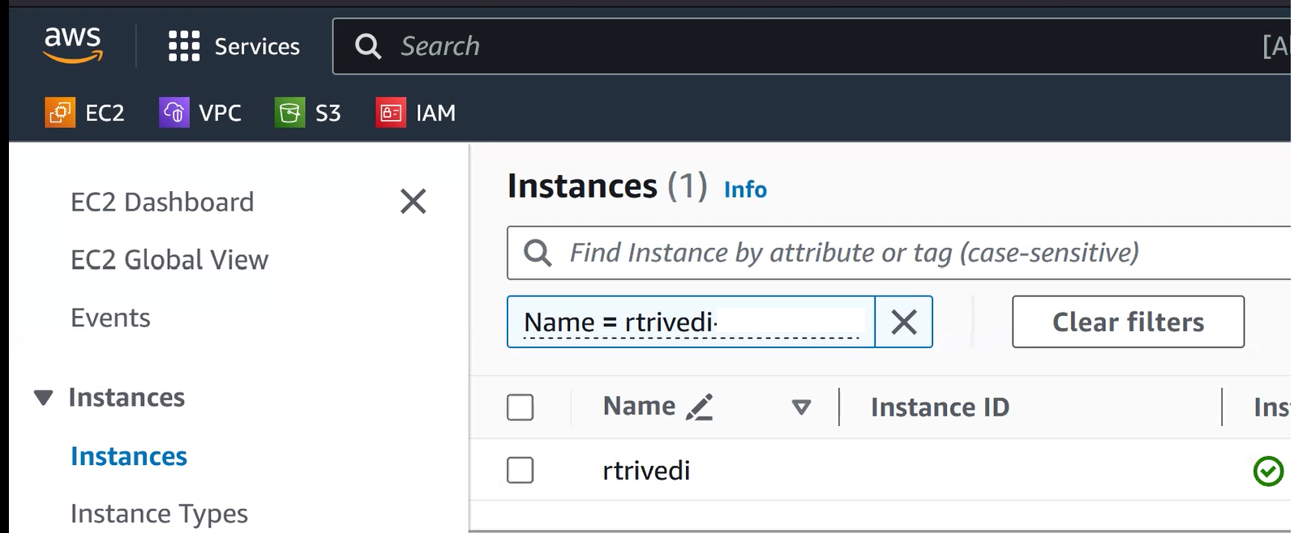This screenshot has width=1294, height=533.
Task: Click the Instances section header
Action: pyautogui.click(x=126, y=398)
